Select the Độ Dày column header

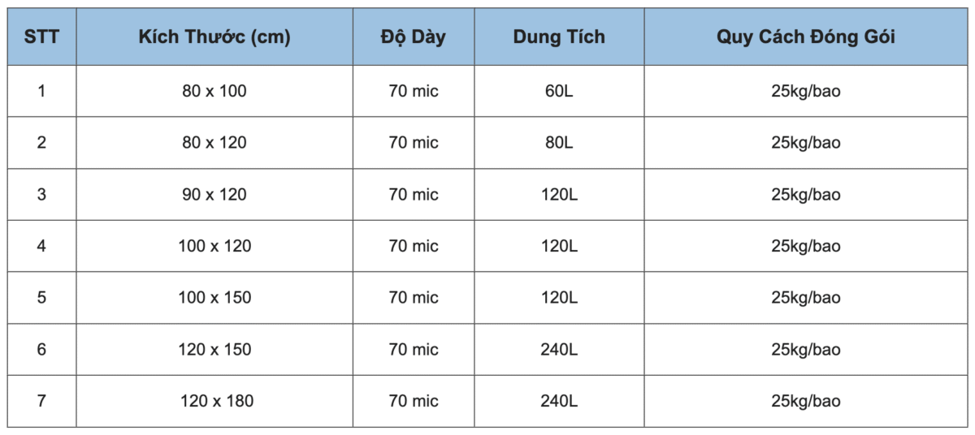click(413, 37)
